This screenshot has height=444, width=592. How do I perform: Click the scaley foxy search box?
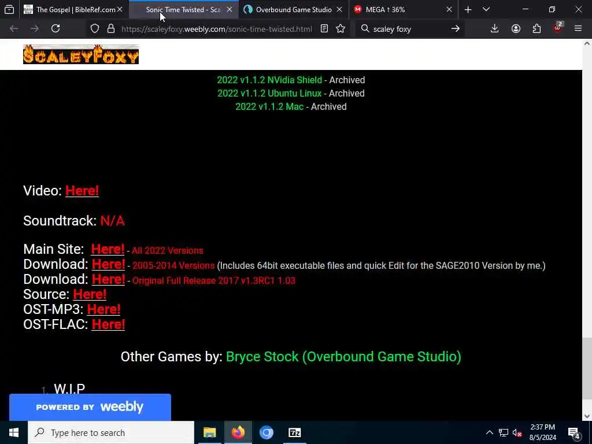(410, 29)
